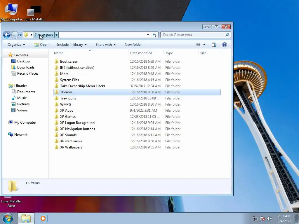The width and height of the screenshot is (299, 224).
Task: Select the 'XP Logon Background' folder
Action: click(137, 123)
